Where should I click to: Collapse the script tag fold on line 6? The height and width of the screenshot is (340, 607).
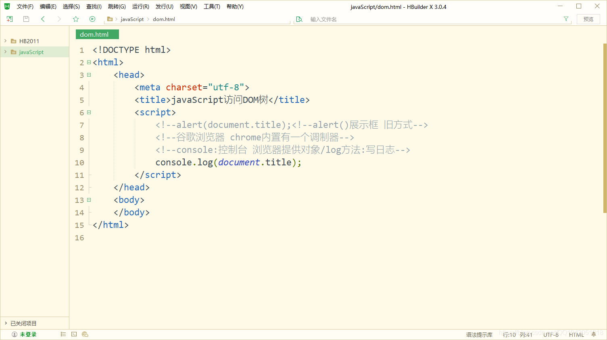(89, 113)
